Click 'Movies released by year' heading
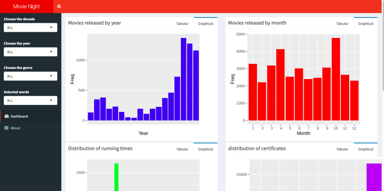 (x=95, y=23)
